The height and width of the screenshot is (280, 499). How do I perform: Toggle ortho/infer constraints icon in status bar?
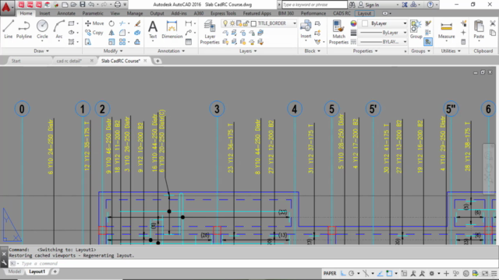pos(343,273)
